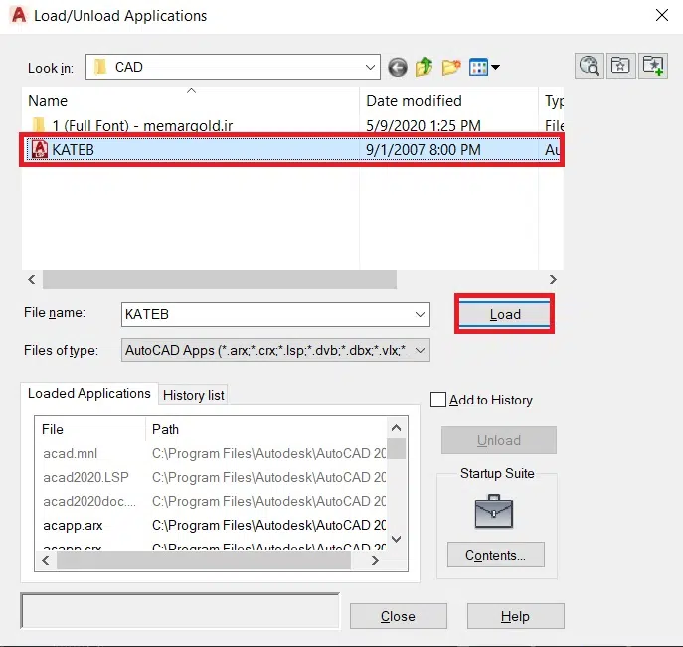
Task: Open the 1 (Full Font) - memargold.ir folder
Action: tap(142, 126)
